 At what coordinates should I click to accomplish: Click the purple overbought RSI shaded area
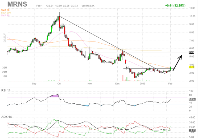[55, 96]
